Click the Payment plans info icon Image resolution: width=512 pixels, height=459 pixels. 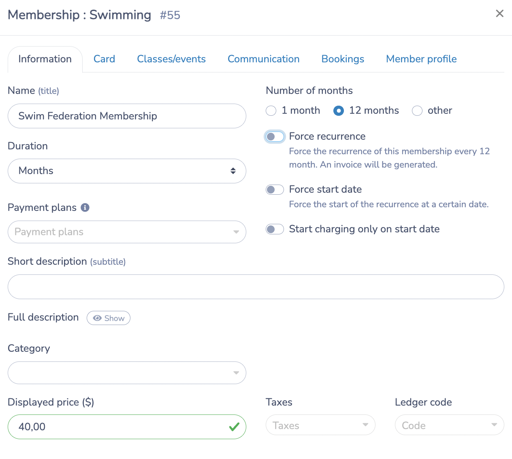pos(85,208)
